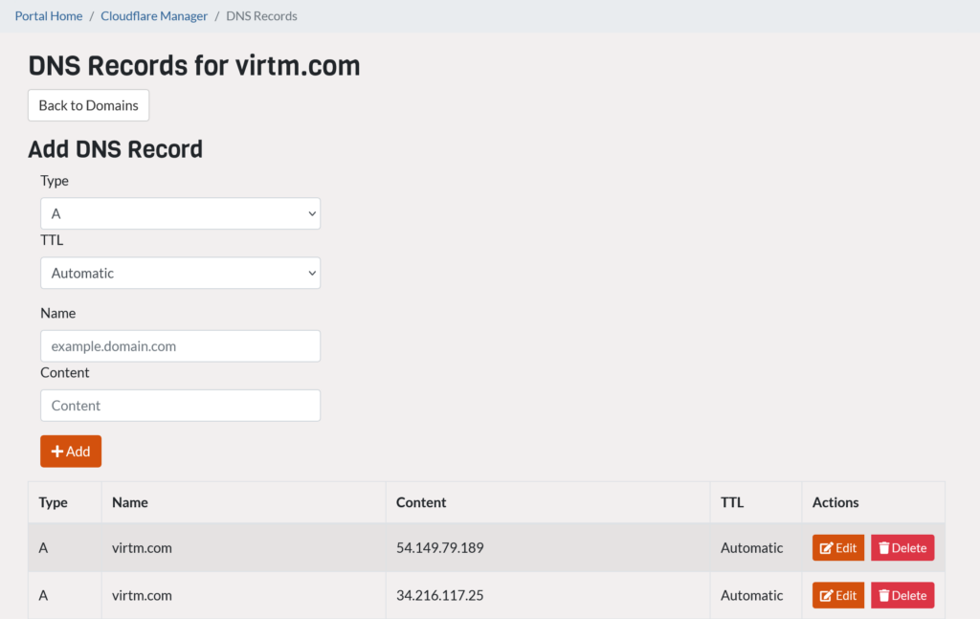Click the orange Edit icon in the top row

pyautogui.click(x=837, y=547)
